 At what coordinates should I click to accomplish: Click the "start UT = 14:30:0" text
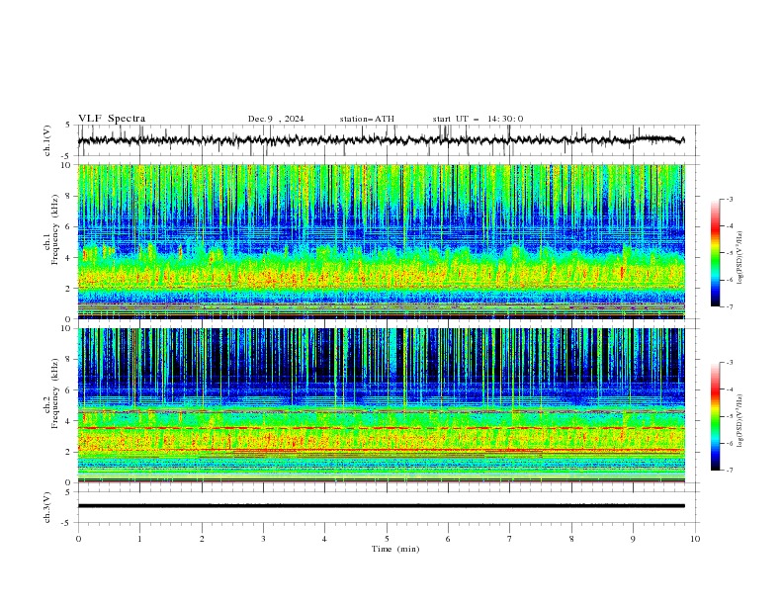(x=478, y=119)
